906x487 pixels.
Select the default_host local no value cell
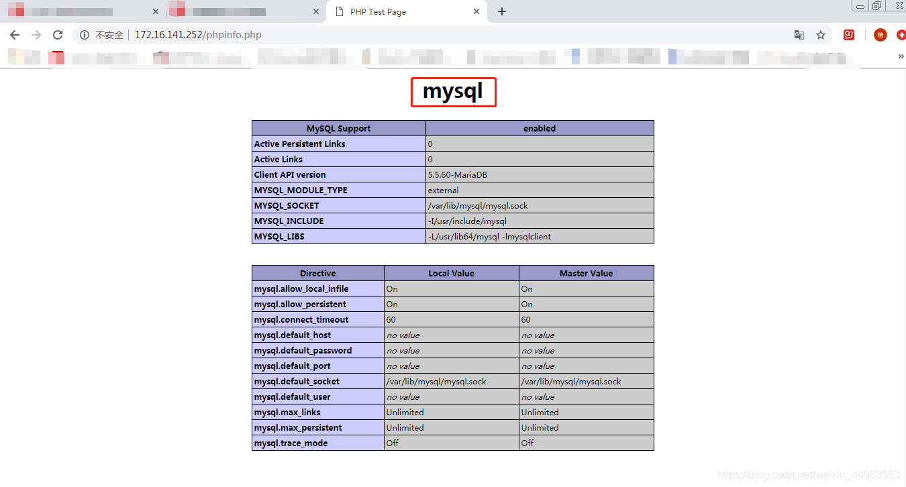[x=452, y=335]
